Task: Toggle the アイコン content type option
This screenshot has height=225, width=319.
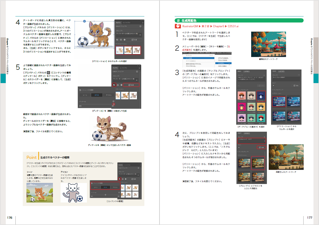Action: point(109,95)
